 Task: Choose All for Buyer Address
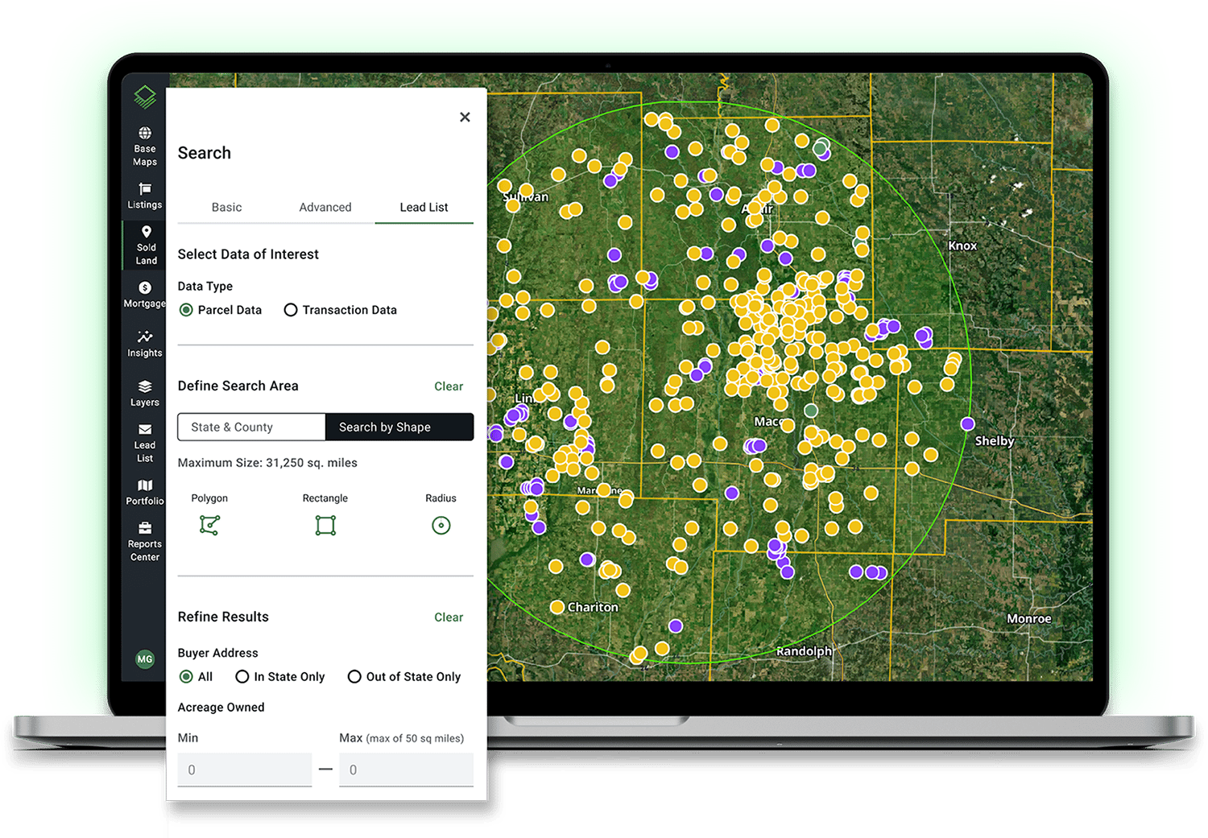(x=186, y=677)
